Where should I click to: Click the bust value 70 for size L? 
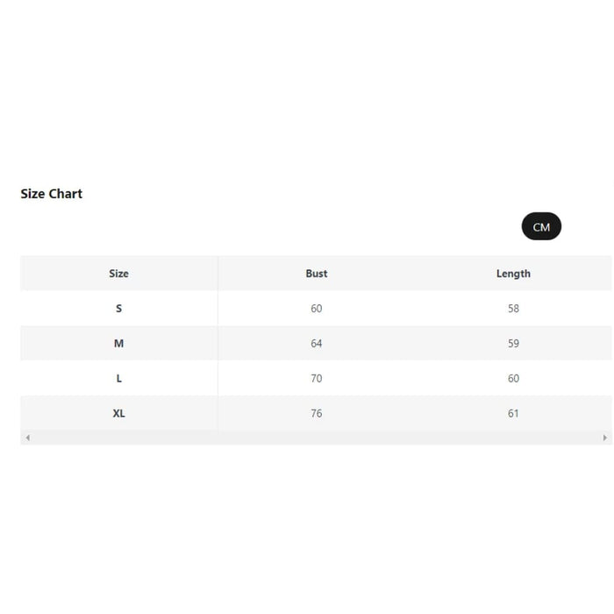[x=317, y=379]
